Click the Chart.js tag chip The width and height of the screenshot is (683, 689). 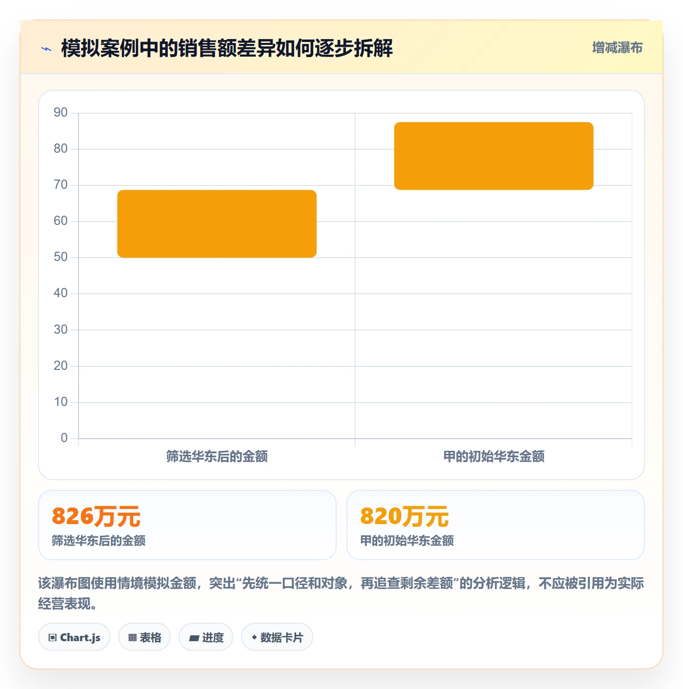[74, 637]
